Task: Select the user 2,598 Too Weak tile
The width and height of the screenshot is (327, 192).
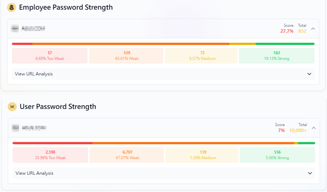Action: (50, 155)
